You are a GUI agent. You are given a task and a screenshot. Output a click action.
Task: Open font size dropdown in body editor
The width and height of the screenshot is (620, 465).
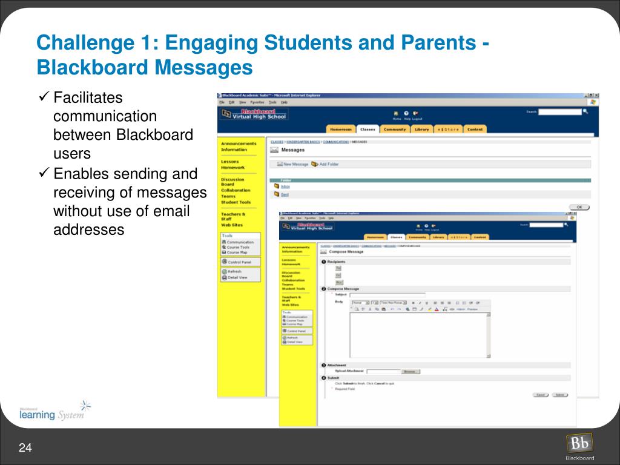tap(375, 303)
